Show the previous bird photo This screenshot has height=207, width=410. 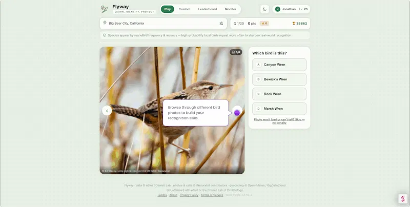pos(107,111)
